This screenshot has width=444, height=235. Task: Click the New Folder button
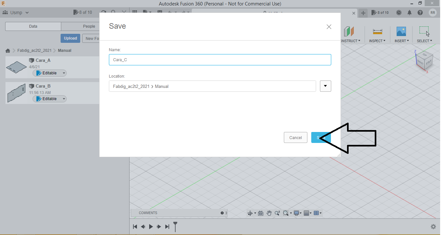tap(91, 38)
